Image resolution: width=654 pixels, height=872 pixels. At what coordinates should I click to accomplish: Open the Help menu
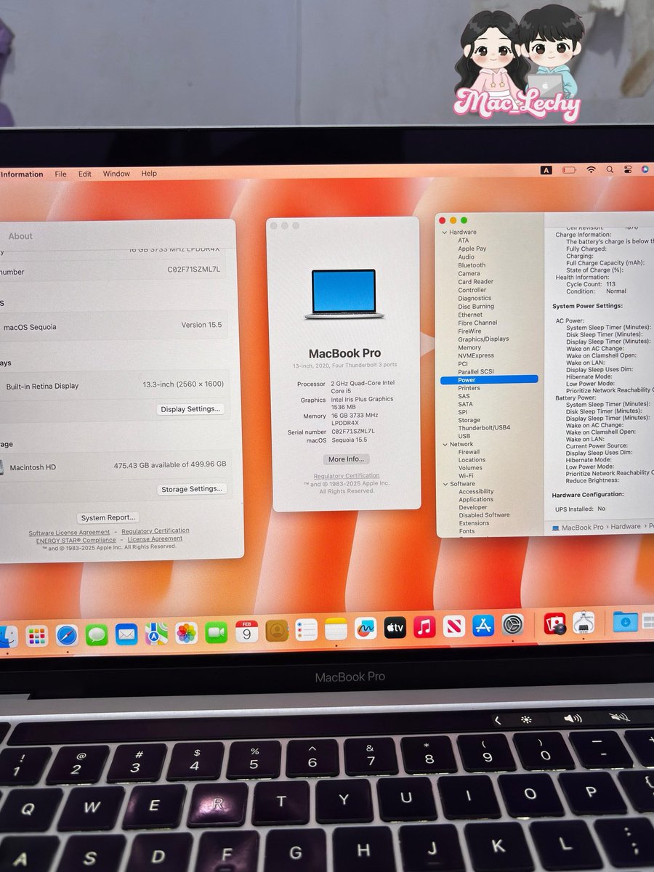click(x=149, y=174)
